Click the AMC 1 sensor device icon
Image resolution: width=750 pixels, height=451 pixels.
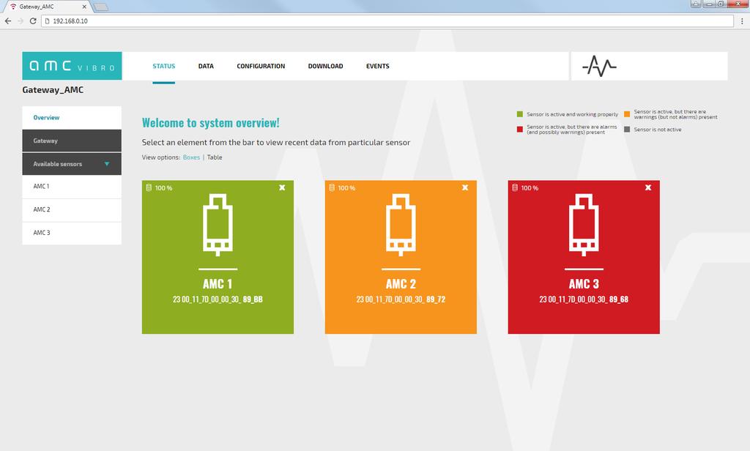[218, 225]
